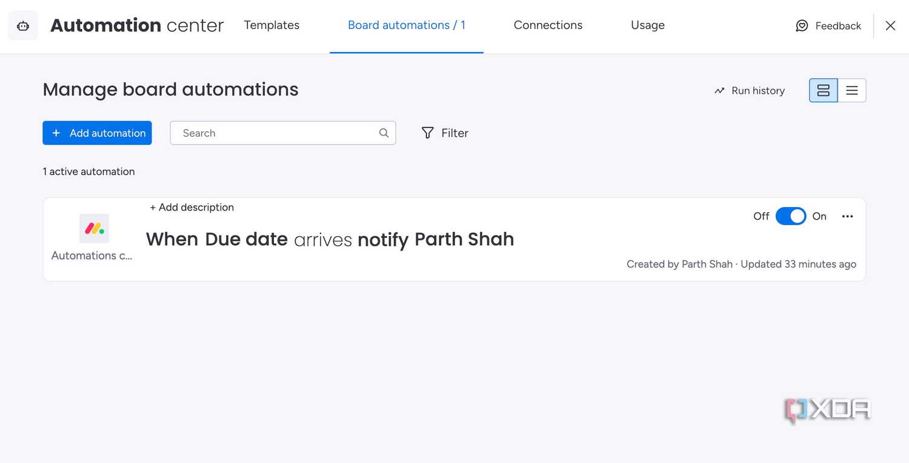This screenshot has width=909, height=463.
Task: Click the monday.com logo thumbnail on the automation card
Action: pos(94,229)
